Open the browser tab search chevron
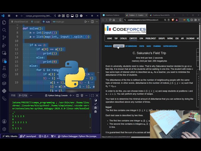The height and width of the screenshot is (151, 201). [x=183, y=15]
